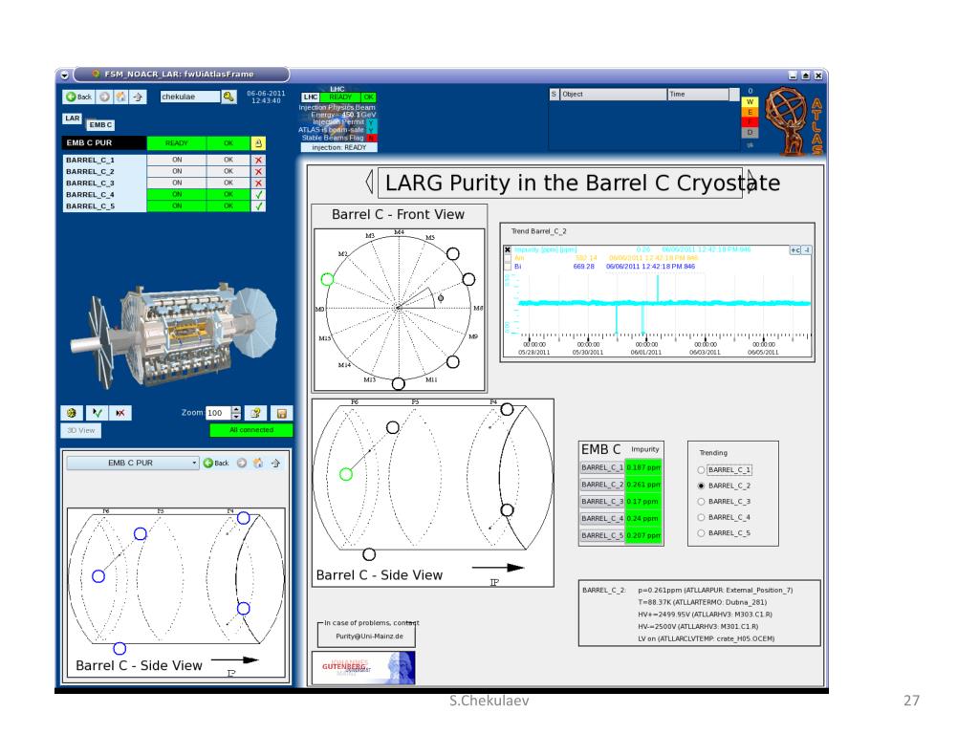Open the EMB C breadcrumb tab
This screenshot has height=734, width=979.
(x=99, y=125)
